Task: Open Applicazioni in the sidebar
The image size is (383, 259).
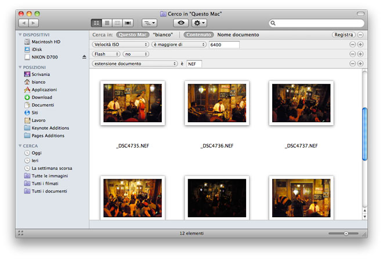Action: tap(44, 89)
